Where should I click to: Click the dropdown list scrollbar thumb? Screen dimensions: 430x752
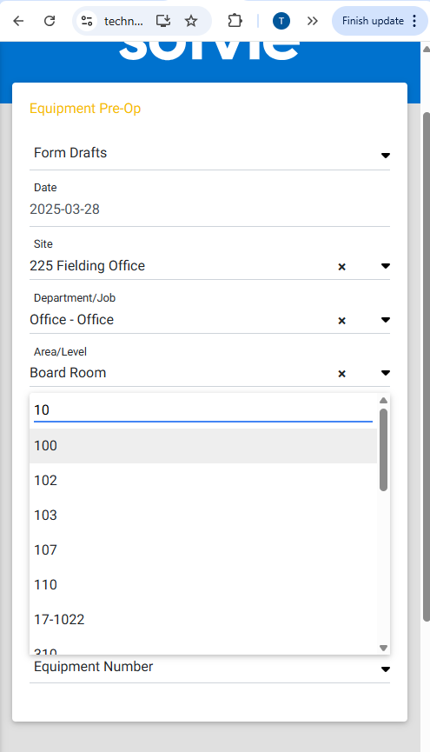(x=383, y=449)
